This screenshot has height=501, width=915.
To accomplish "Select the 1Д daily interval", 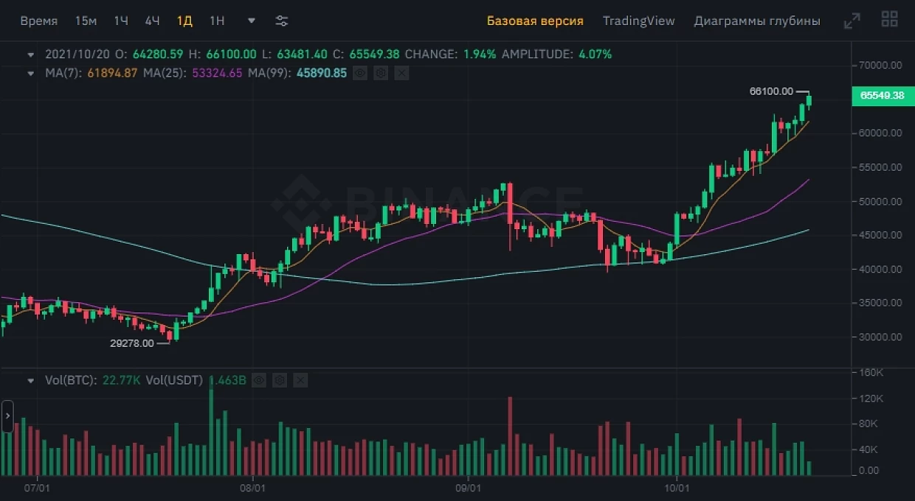I will (184, 21).
